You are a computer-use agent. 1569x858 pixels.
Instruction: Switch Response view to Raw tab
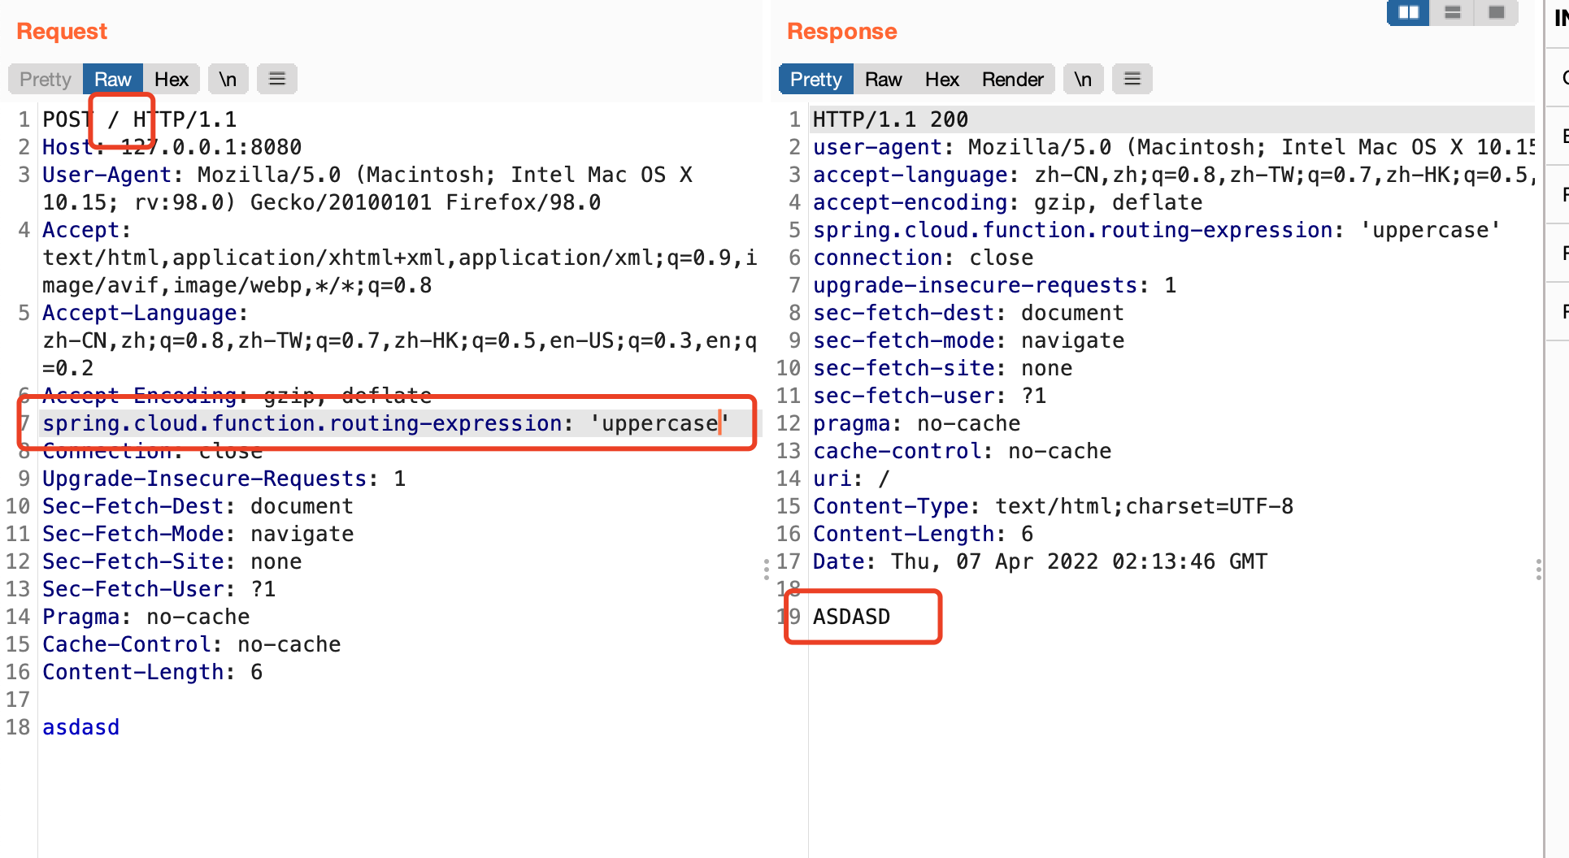(x=884, y=80)
